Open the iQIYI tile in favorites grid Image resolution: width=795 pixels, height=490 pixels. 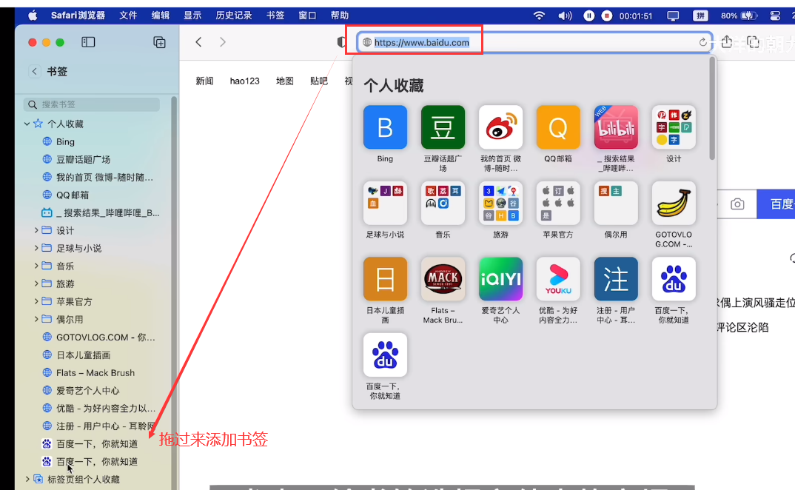pos(501,278)
